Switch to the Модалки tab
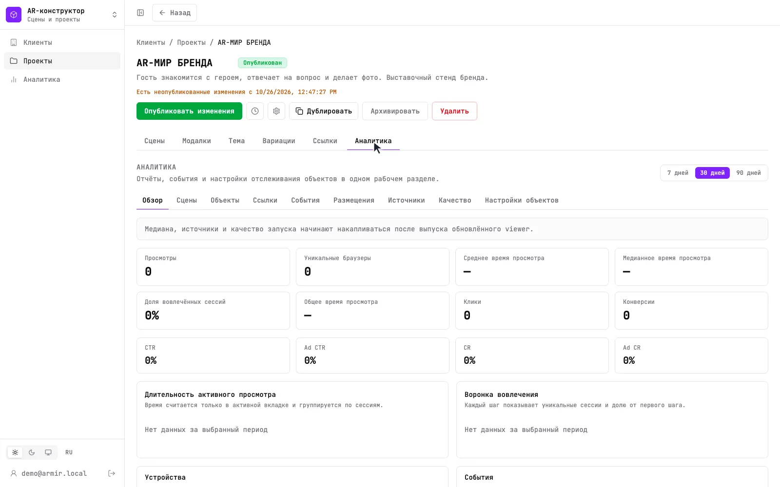The image size is (780, 487). (x=196, y=141)
